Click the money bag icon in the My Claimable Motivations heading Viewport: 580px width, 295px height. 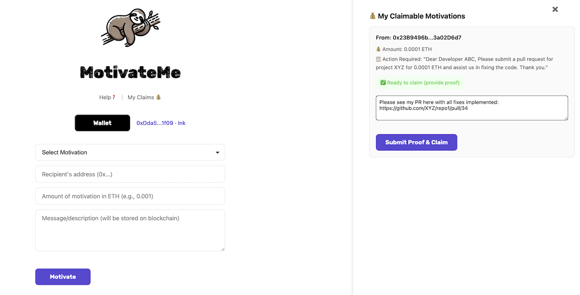(x=373, y=16)
